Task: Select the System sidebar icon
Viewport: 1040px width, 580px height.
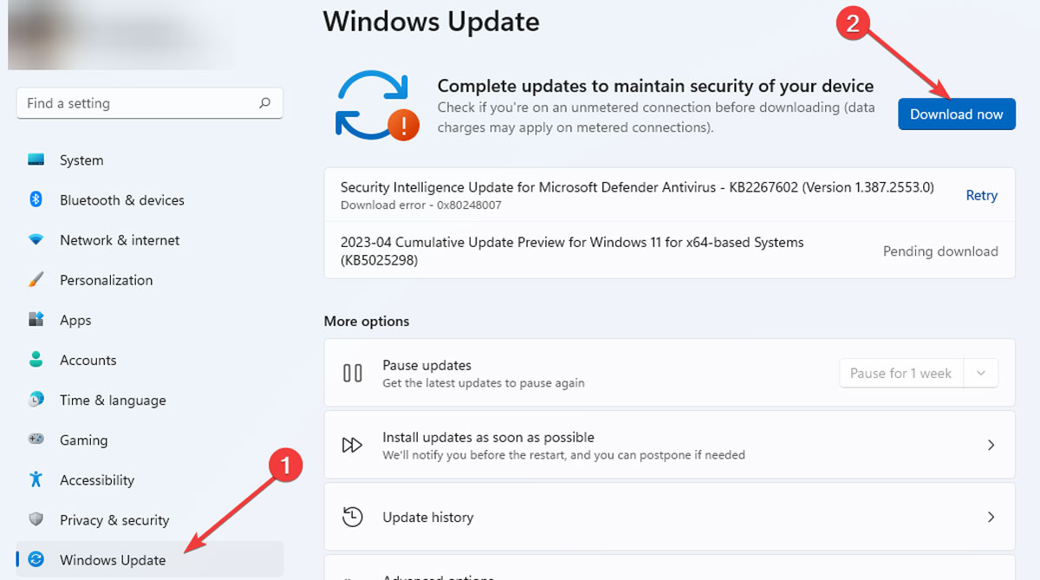Action: coord(36,160)
